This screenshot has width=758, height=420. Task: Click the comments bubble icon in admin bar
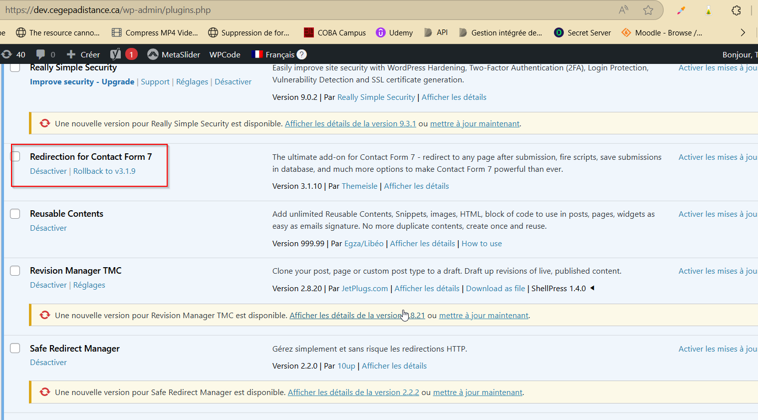click(x=41, y=54)
